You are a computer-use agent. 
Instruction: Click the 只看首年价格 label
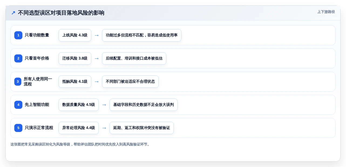coord(37,58)
